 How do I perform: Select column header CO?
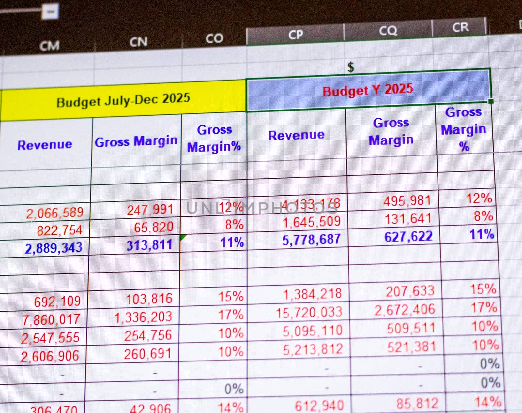(214, 38)
